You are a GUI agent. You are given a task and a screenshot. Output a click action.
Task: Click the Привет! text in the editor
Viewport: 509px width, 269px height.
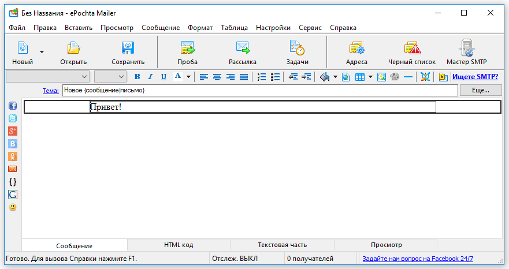coord(106,107)
